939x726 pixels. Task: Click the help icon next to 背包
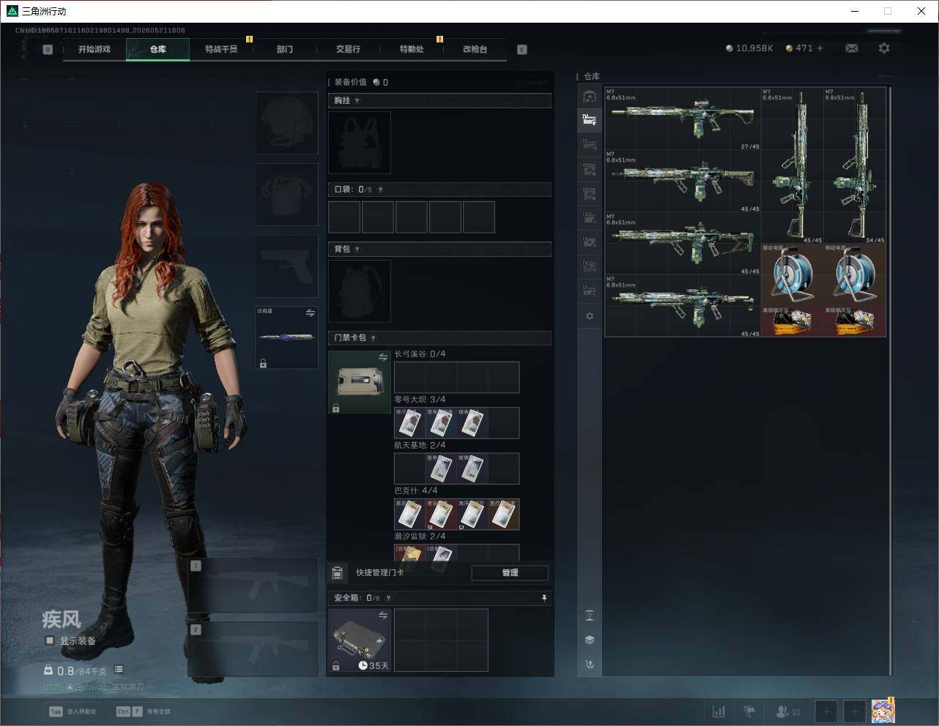[357, 250]
